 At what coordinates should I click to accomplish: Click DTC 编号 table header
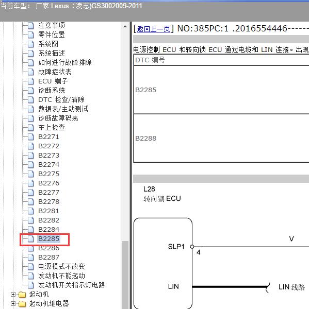point(221,60)
